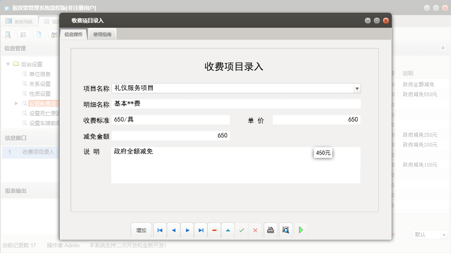Go to the next record
The width and height of the screenshot is (451, 253).
(x=187, y=230)
